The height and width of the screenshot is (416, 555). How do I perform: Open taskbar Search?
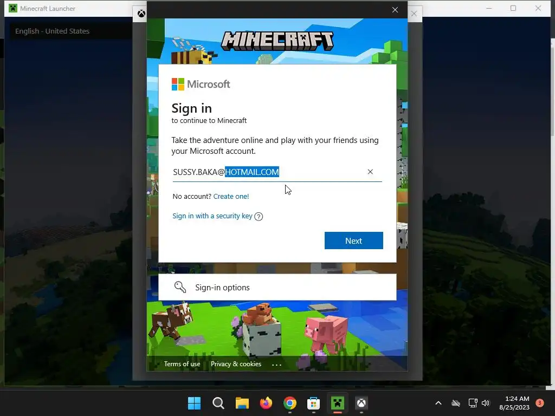[x=218, y=403]
